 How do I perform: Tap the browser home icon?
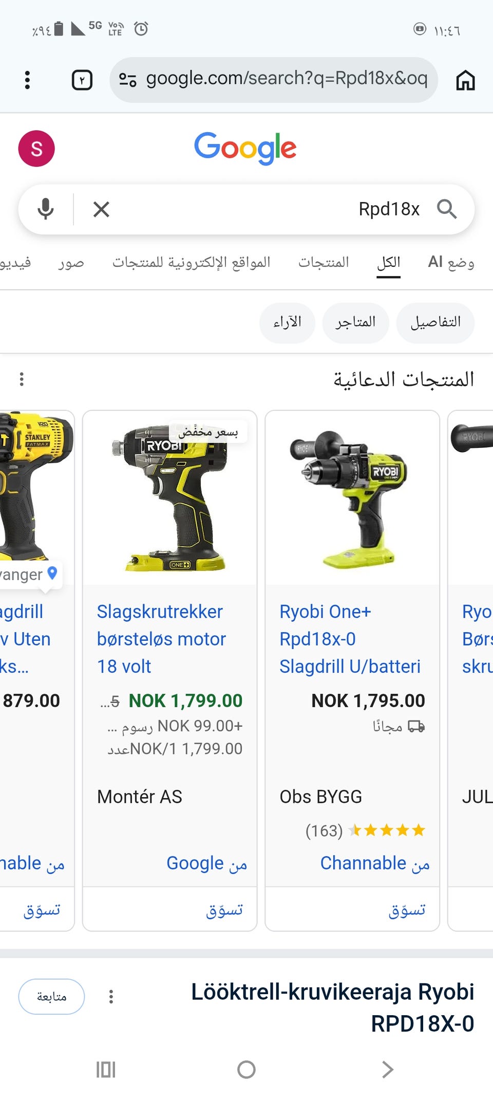point(465,80)
